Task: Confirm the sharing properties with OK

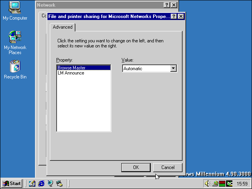Action: pyautogui.click(x=136, y=167)
